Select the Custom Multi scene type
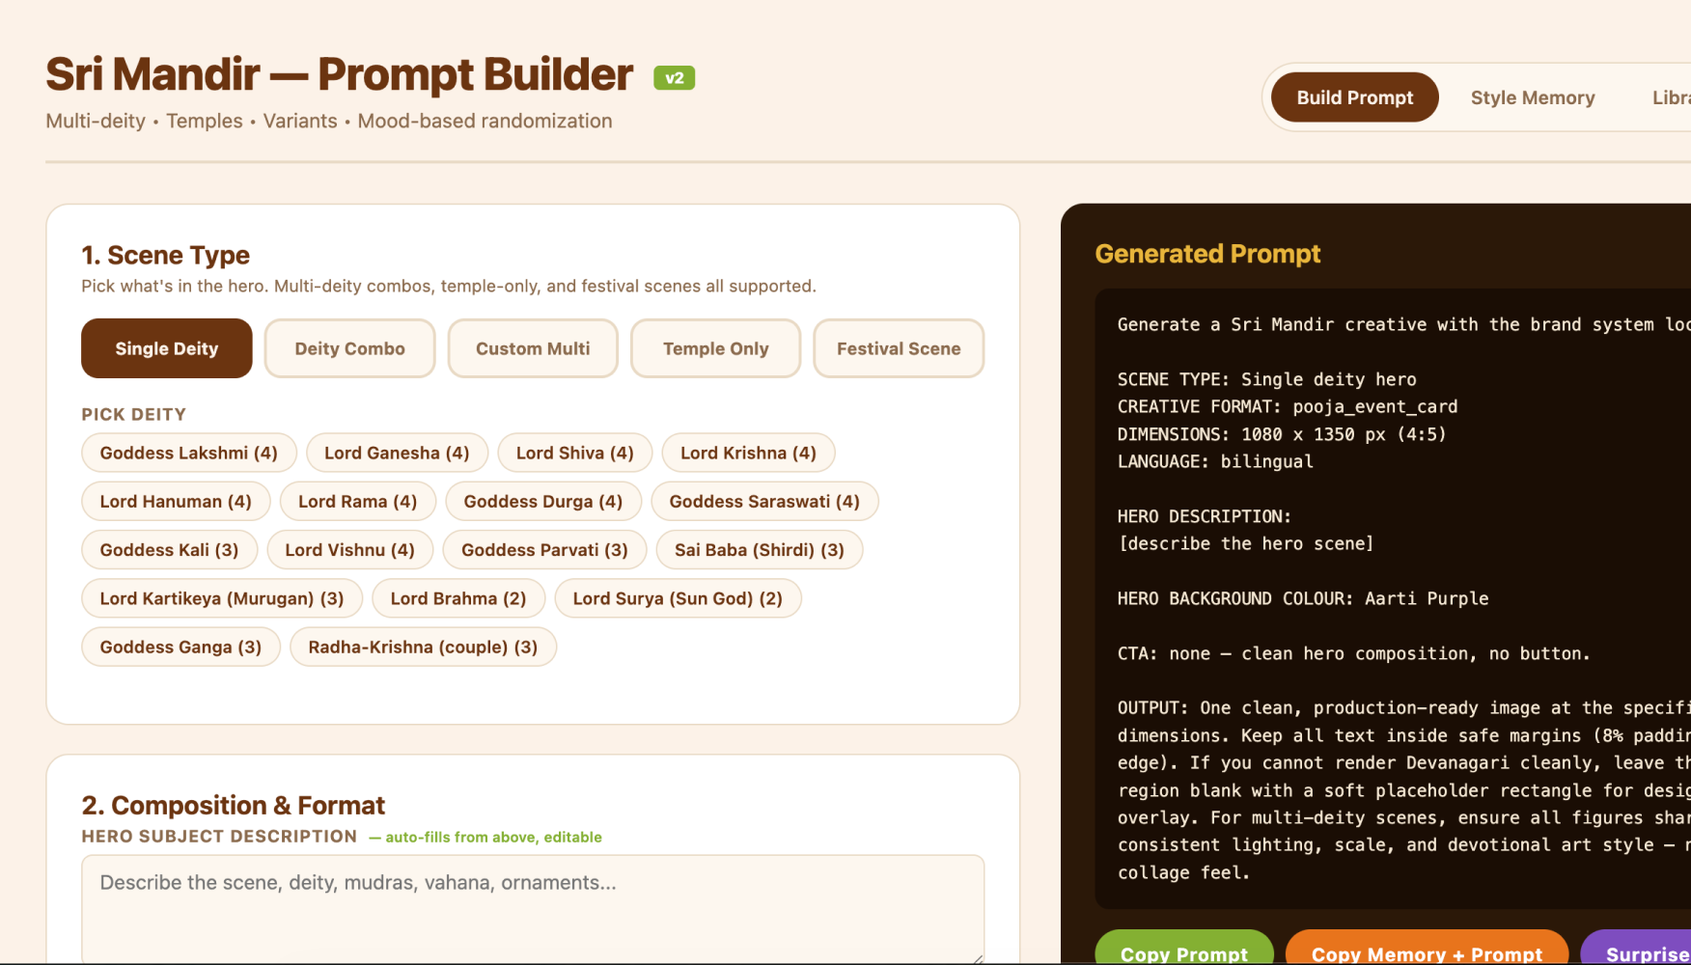The width and height of the screenshot is (1691, 965). point(533,348)
